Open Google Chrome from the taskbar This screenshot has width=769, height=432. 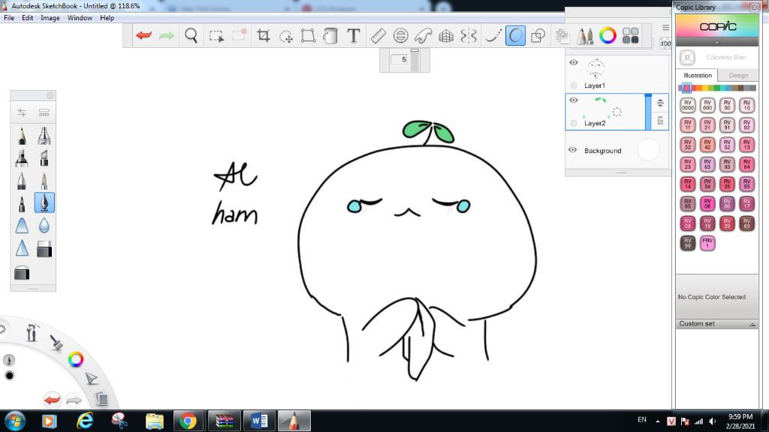click(188, 421)
